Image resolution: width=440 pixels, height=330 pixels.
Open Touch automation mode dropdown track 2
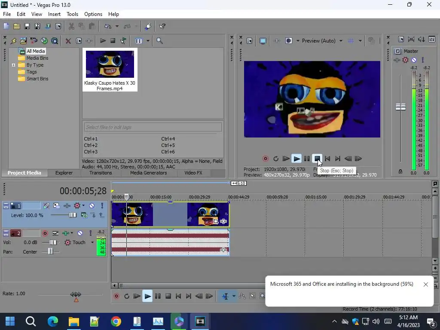click(92, 242)
